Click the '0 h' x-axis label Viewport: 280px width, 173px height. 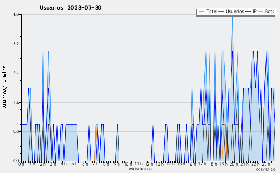click(21, 164)
